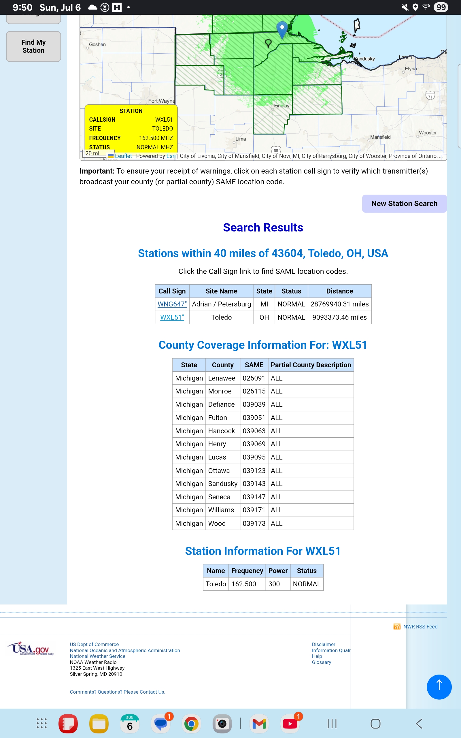
Task: Open the Camera app in dock
Action: point(222,723)
